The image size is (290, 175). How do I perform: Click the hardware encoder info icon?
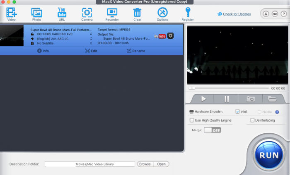(x=277, y=112)
